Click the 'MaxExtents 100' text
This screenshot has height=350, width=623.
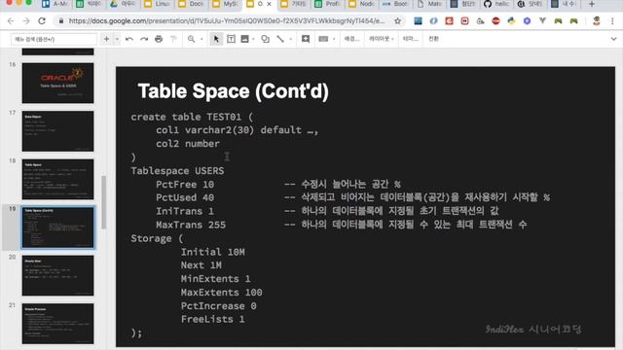[222, 293]
